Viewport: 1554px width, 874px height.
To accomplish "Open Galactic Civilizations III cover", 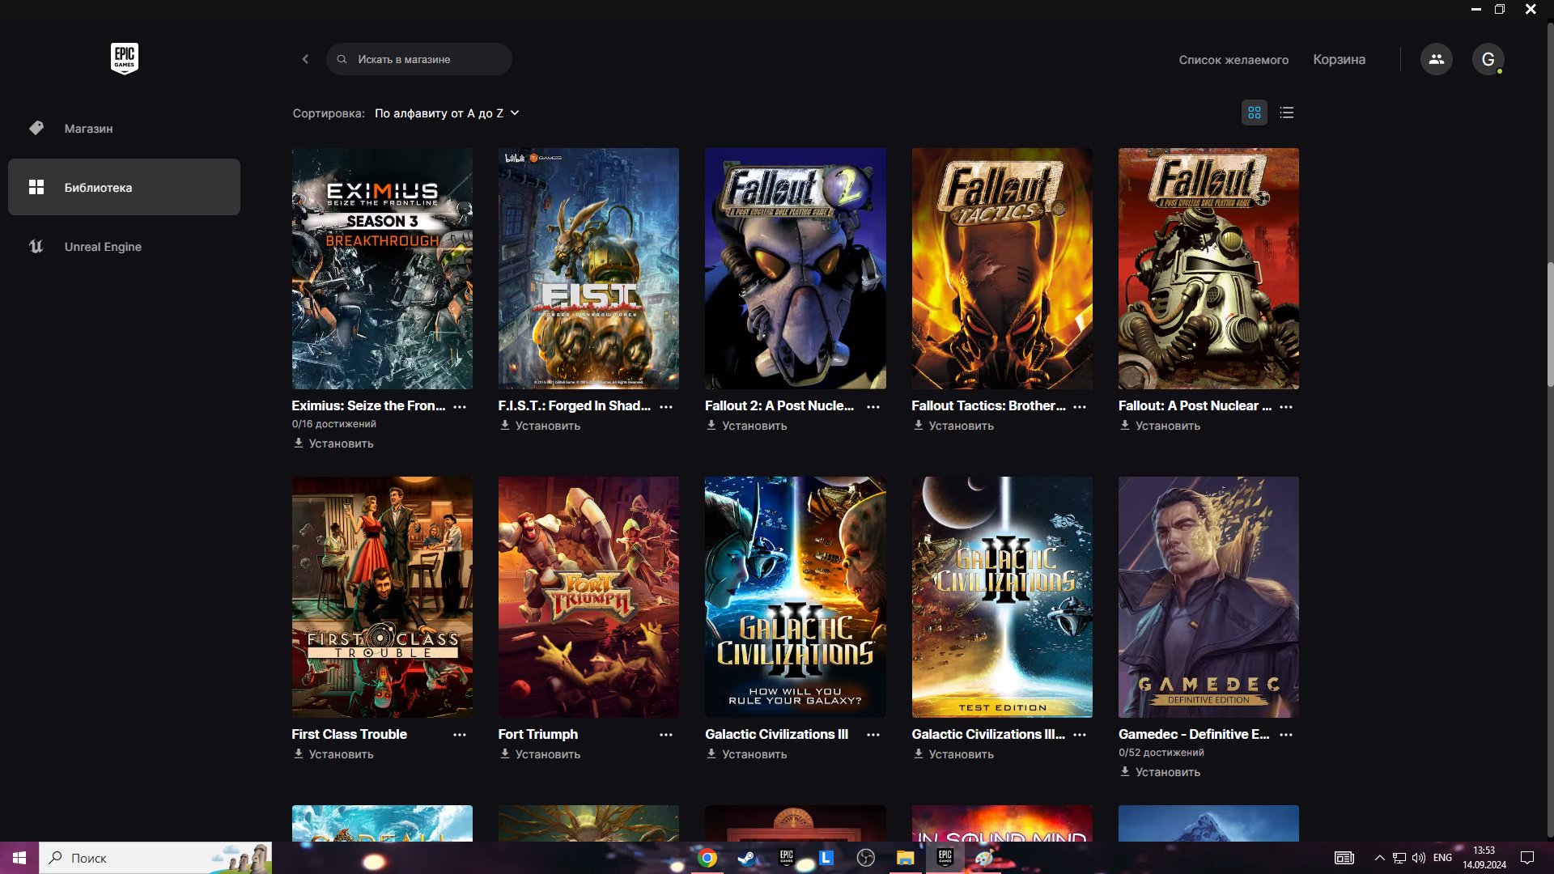I will [x=795, y=597].
